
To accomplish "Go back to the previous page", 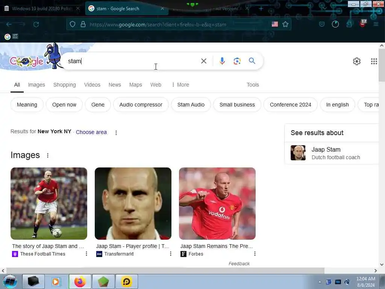I will [9, 24].
